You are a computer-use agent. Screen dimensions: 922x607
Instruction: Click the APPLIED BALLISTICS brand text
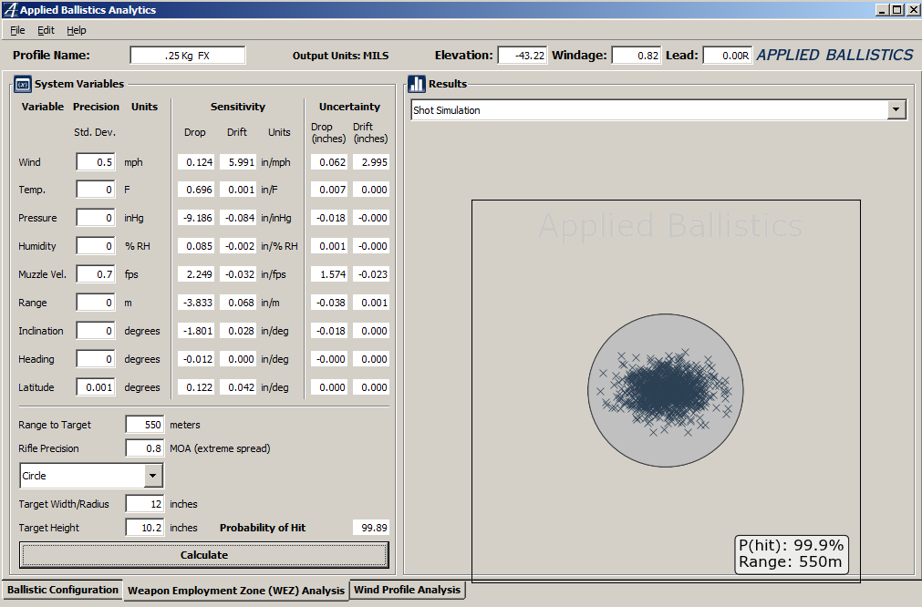tap(835, 56)
